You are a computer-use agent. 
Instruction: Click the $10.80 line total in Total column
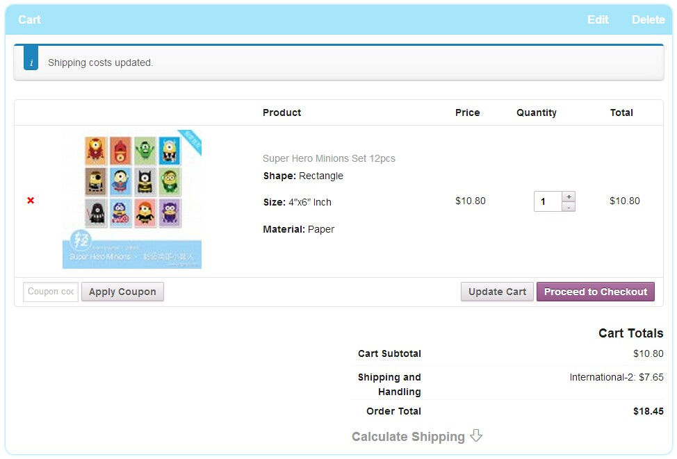(625, 201)
